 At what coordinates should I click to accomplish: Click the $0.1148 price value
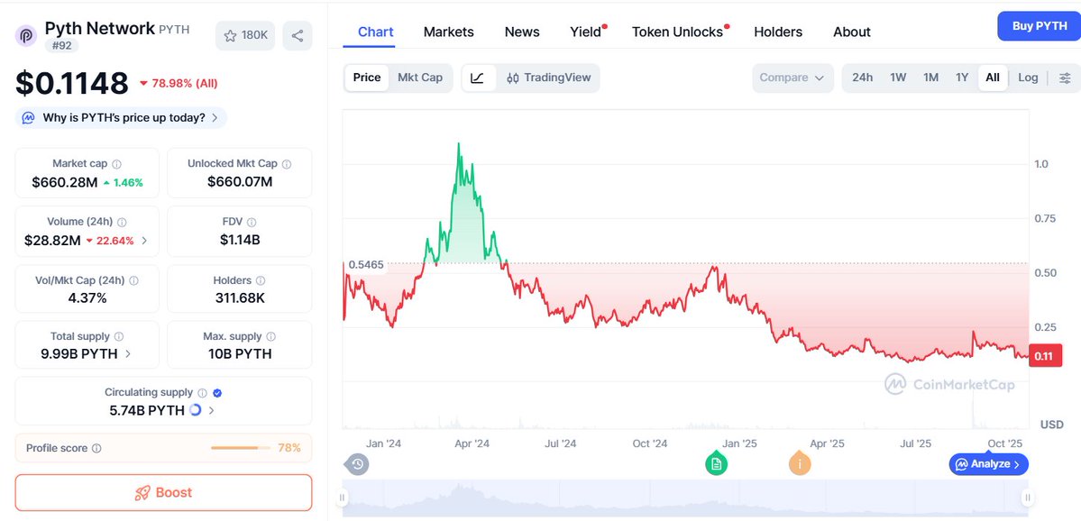point(72,84)
